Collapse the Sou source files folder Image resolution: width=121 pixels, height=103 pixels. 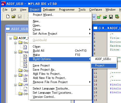15,43
